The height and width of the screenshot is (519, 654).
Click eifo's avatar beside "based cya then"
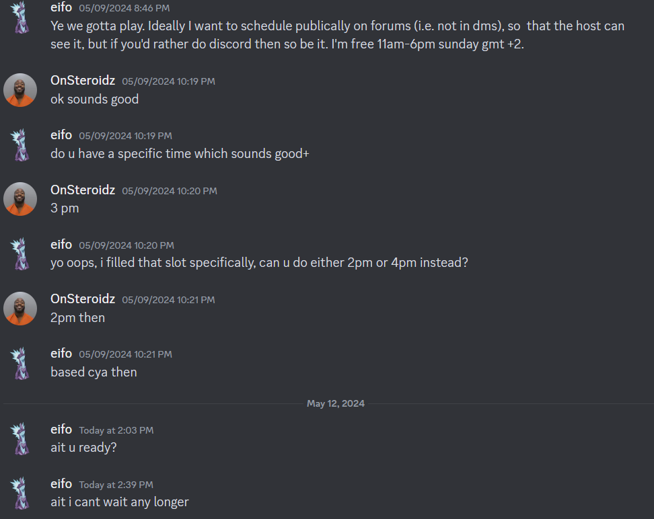click(x=20, y=362)
